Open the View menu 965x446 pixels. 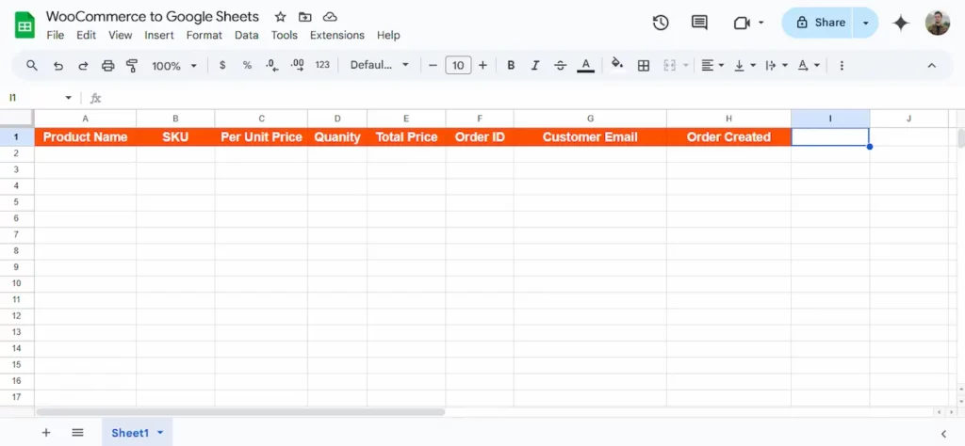[120, 35]
